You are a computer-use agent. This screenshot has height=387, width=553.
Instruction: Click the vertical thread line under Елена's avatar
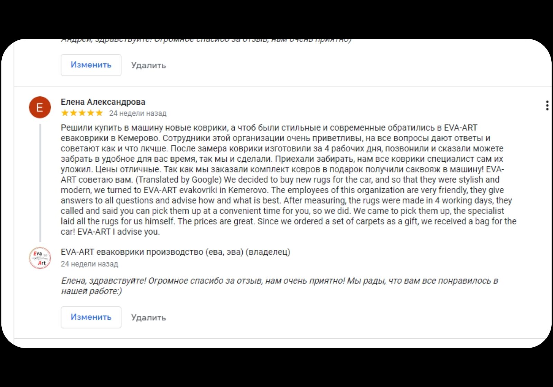40,183
